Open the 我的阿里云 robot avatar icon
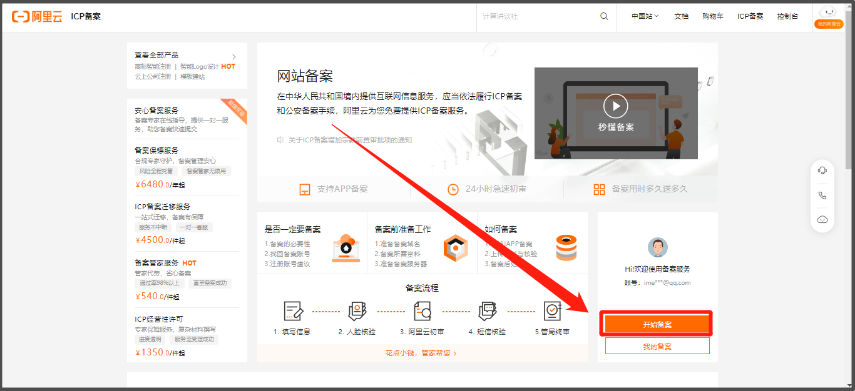855x391 pixels. click(x=828, y=12)
